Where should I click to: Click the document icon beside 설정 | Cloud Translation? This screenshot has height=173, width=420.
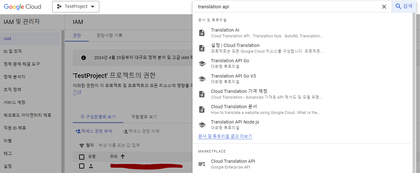point(202,48)
